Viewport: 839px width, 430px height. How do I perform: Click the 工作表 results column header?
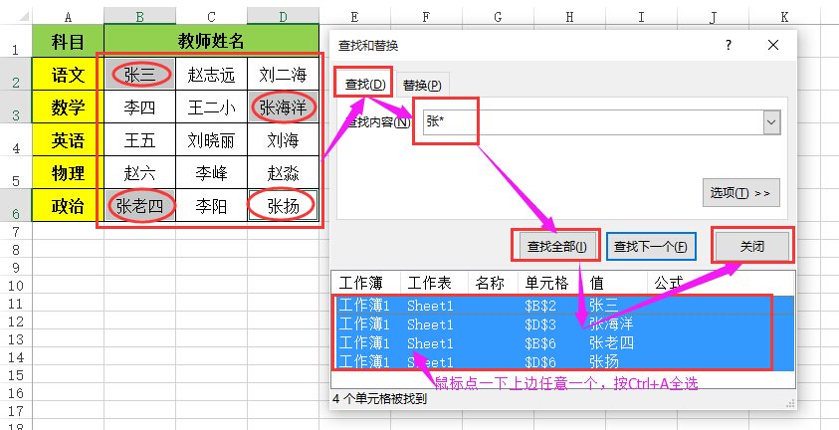(434, 283)
